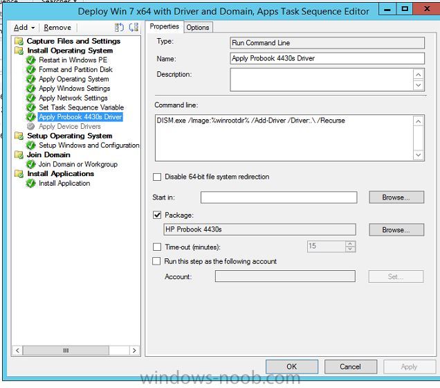The height and width of the screenshot is (388, 440).
Task: Increase the time-out minutes spinner value
Action: click(x=350, y=243)
